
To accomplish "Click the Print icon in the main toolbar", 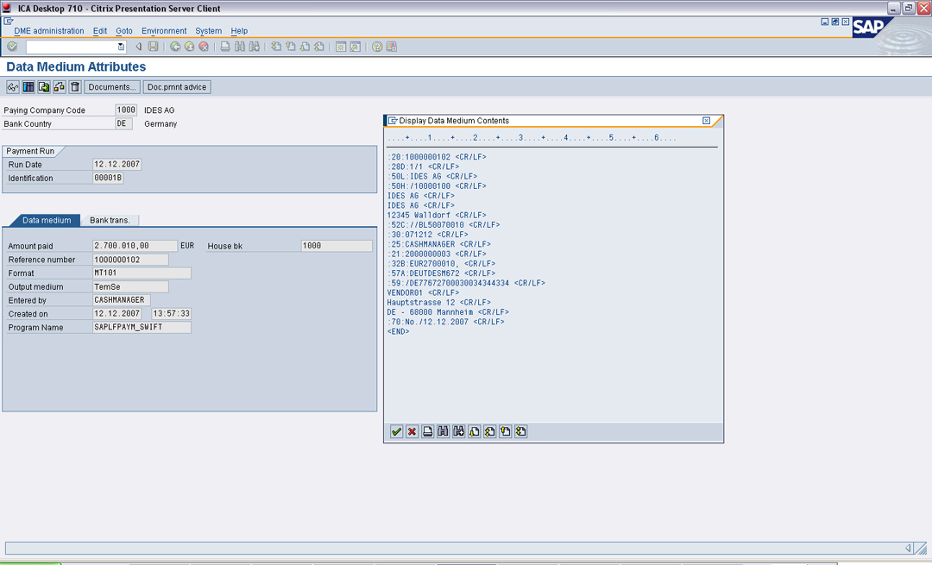I will [x=225, y=47].
